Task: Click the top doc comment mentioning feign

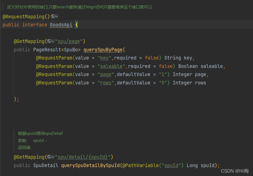Action: click(79, 7)
